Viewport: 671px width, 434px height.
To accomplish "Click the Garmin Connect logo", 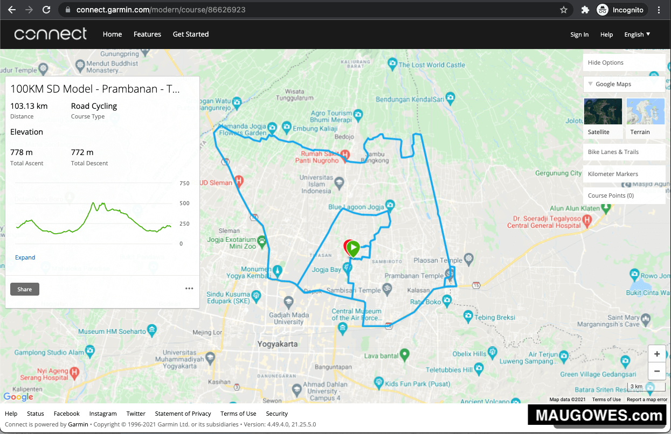I will 51,34.
